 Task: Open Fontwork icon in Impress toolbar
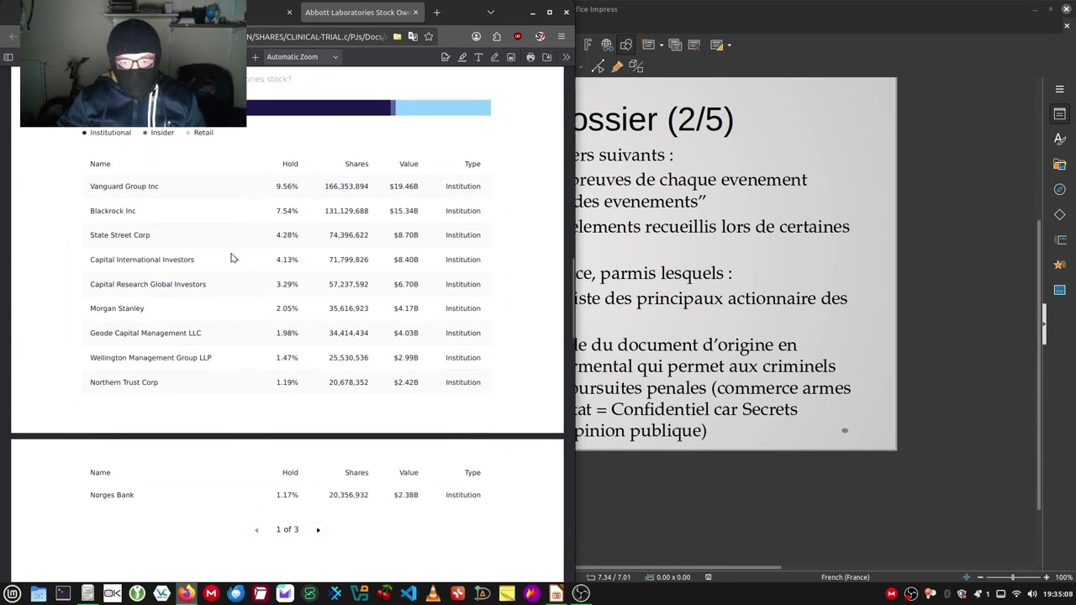pos(588,45)
